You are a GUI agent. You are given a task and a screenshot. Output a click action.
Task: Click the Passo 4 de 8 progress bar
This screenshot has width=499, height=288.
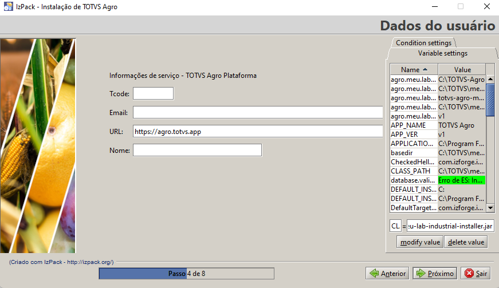[187, 273]
